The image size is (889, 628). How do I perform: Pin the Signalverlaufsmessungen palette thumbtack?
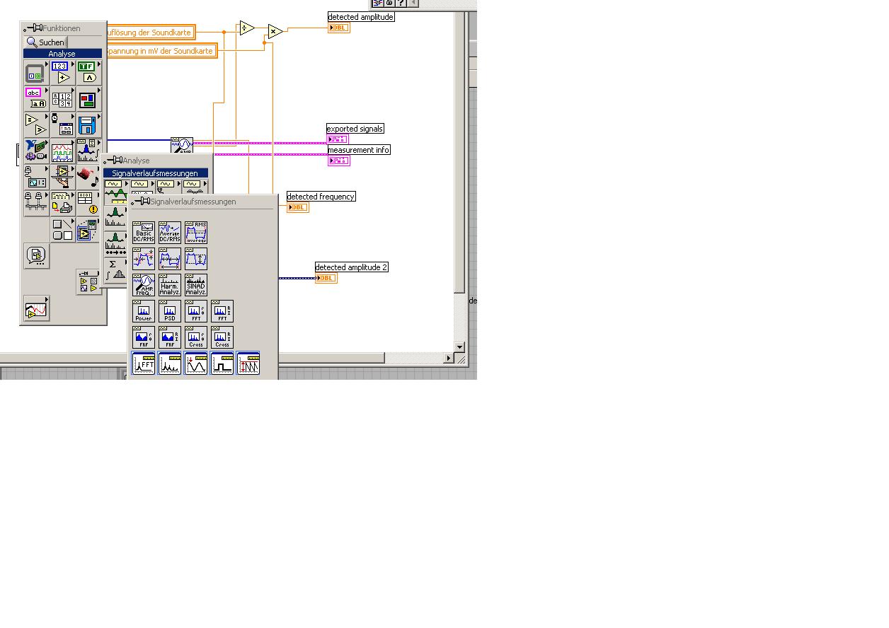pos(140,202)
